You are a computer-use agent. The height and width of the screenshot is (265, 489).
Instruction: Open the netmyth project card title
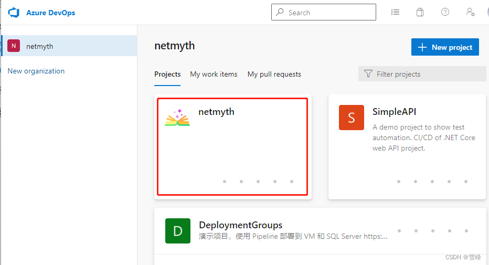pyautogui.click(x=217, y=112)
